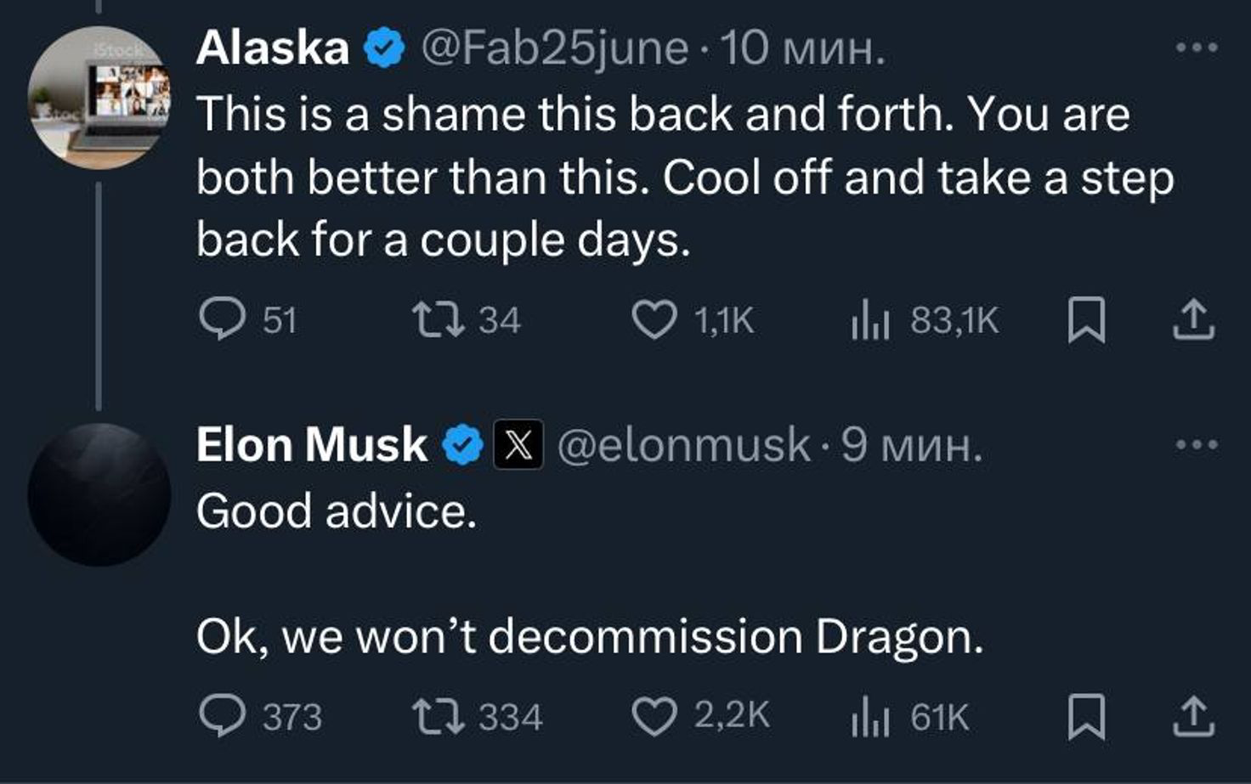Reply to Elon Musk's tweet

(222, 716)
